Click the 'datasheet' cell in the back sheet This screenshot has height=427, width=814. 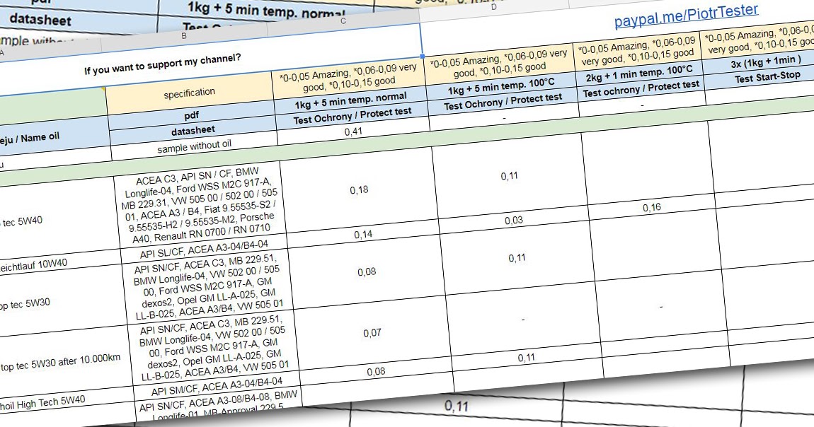coord(40,21)
